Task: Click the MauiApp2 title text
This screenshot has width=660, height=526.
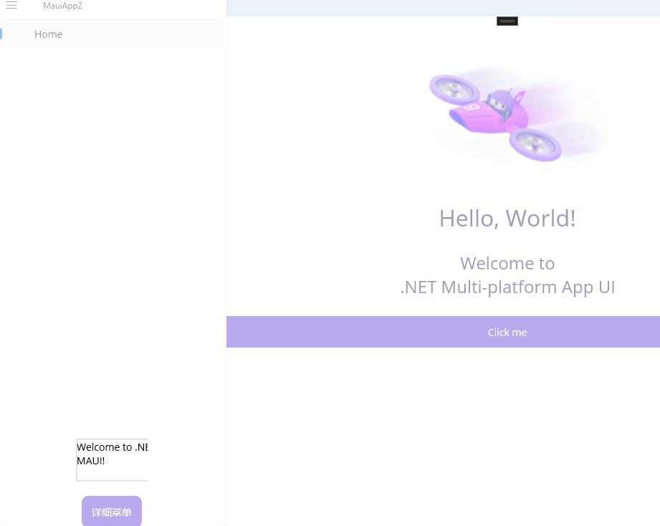Action: pos(62,6)
